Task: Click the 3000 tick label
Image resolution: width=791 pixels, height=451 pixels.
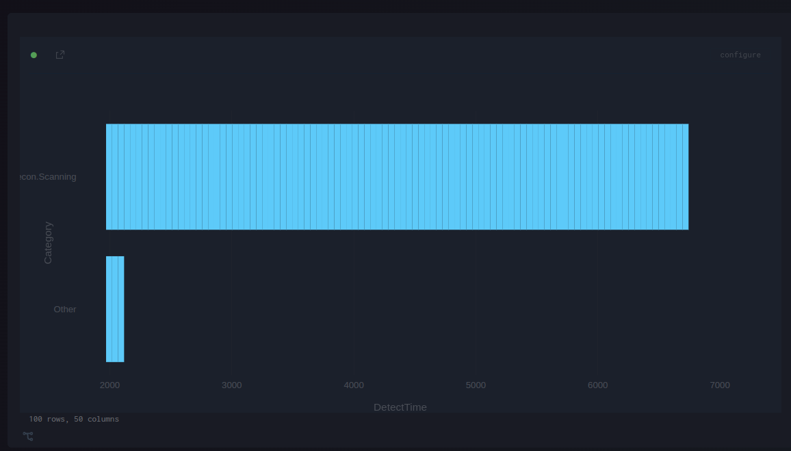Action: pos(231,385)
